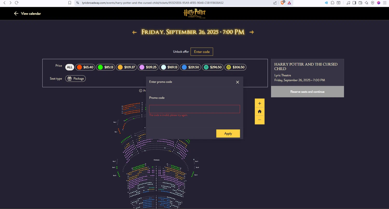Image resolution: width=389 pixels, height=209 pixels.
Task: Open Brave Shields lion icon
Action: point(283,3)
